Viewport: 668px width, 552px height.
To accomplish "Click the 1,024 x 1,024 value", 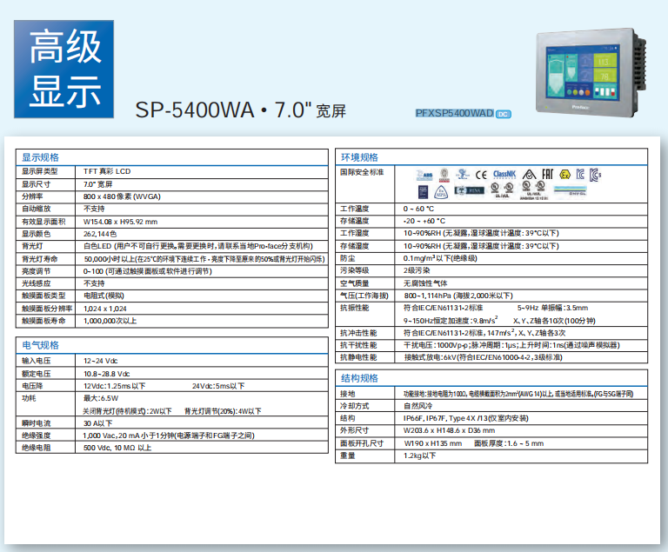I will click(x=104, y=309).
